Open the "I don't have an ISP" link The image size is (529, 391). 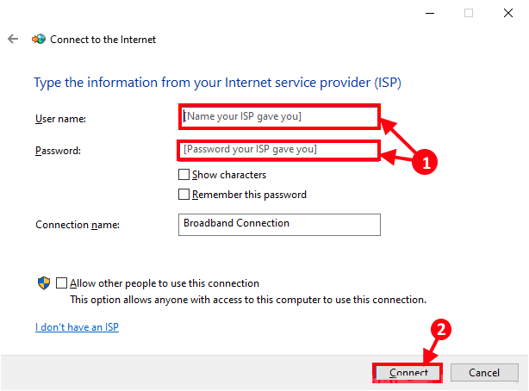click(77, 327)
